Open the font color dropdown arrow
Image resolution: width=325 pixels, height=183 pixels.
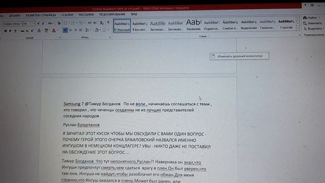[x=57, y=30]
